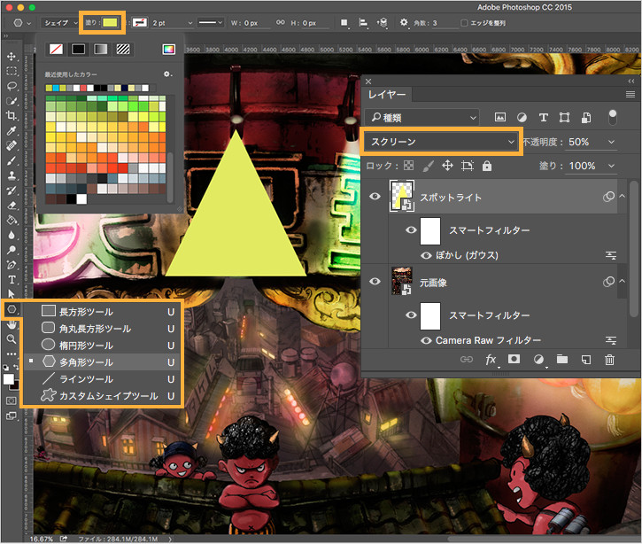Choose 楕円形ツール from the flyout

(102, 346)
